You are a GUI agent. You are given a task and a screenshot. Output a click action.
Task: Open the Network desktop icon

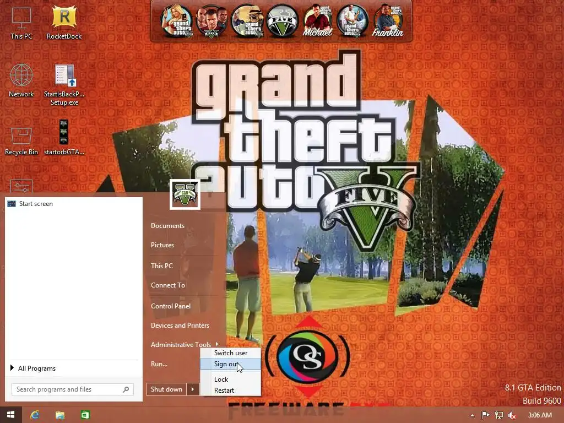tap(21, 80)
